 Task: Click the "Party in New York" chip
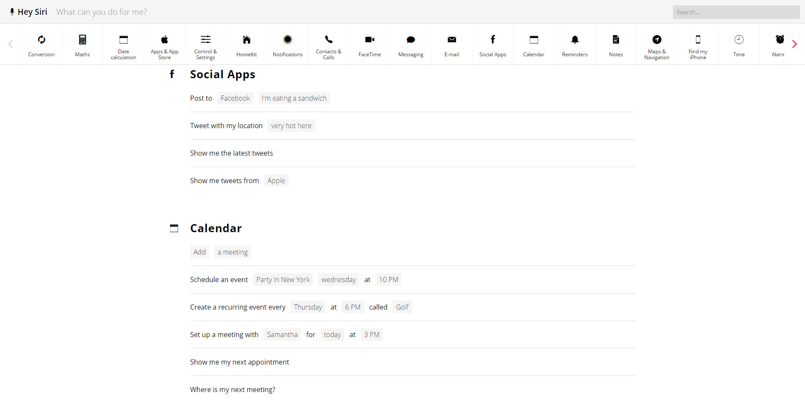click(x=283, y=280)
